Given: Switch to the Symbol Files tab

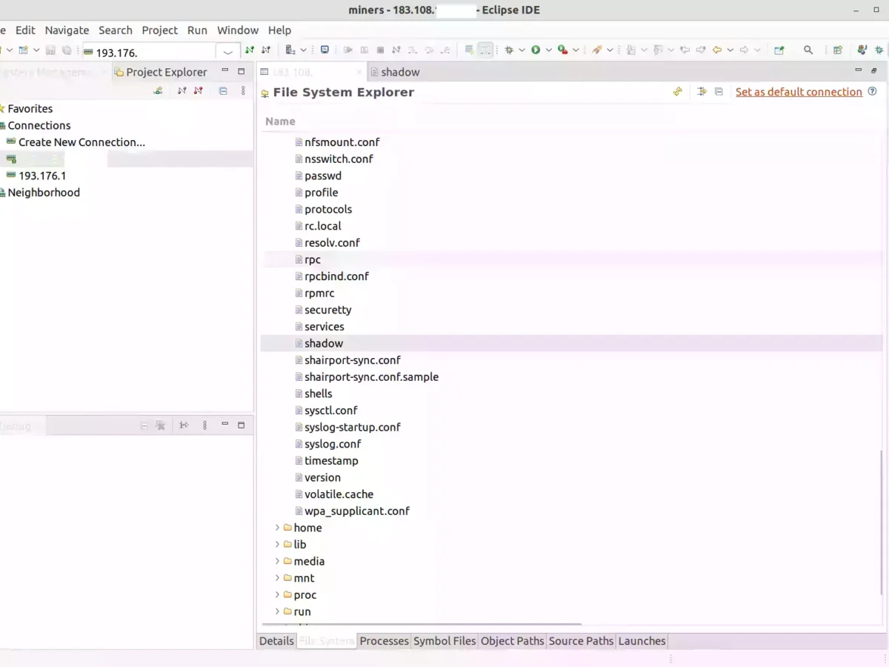Looking at the screenshot, I should click(x=444, y=641).
